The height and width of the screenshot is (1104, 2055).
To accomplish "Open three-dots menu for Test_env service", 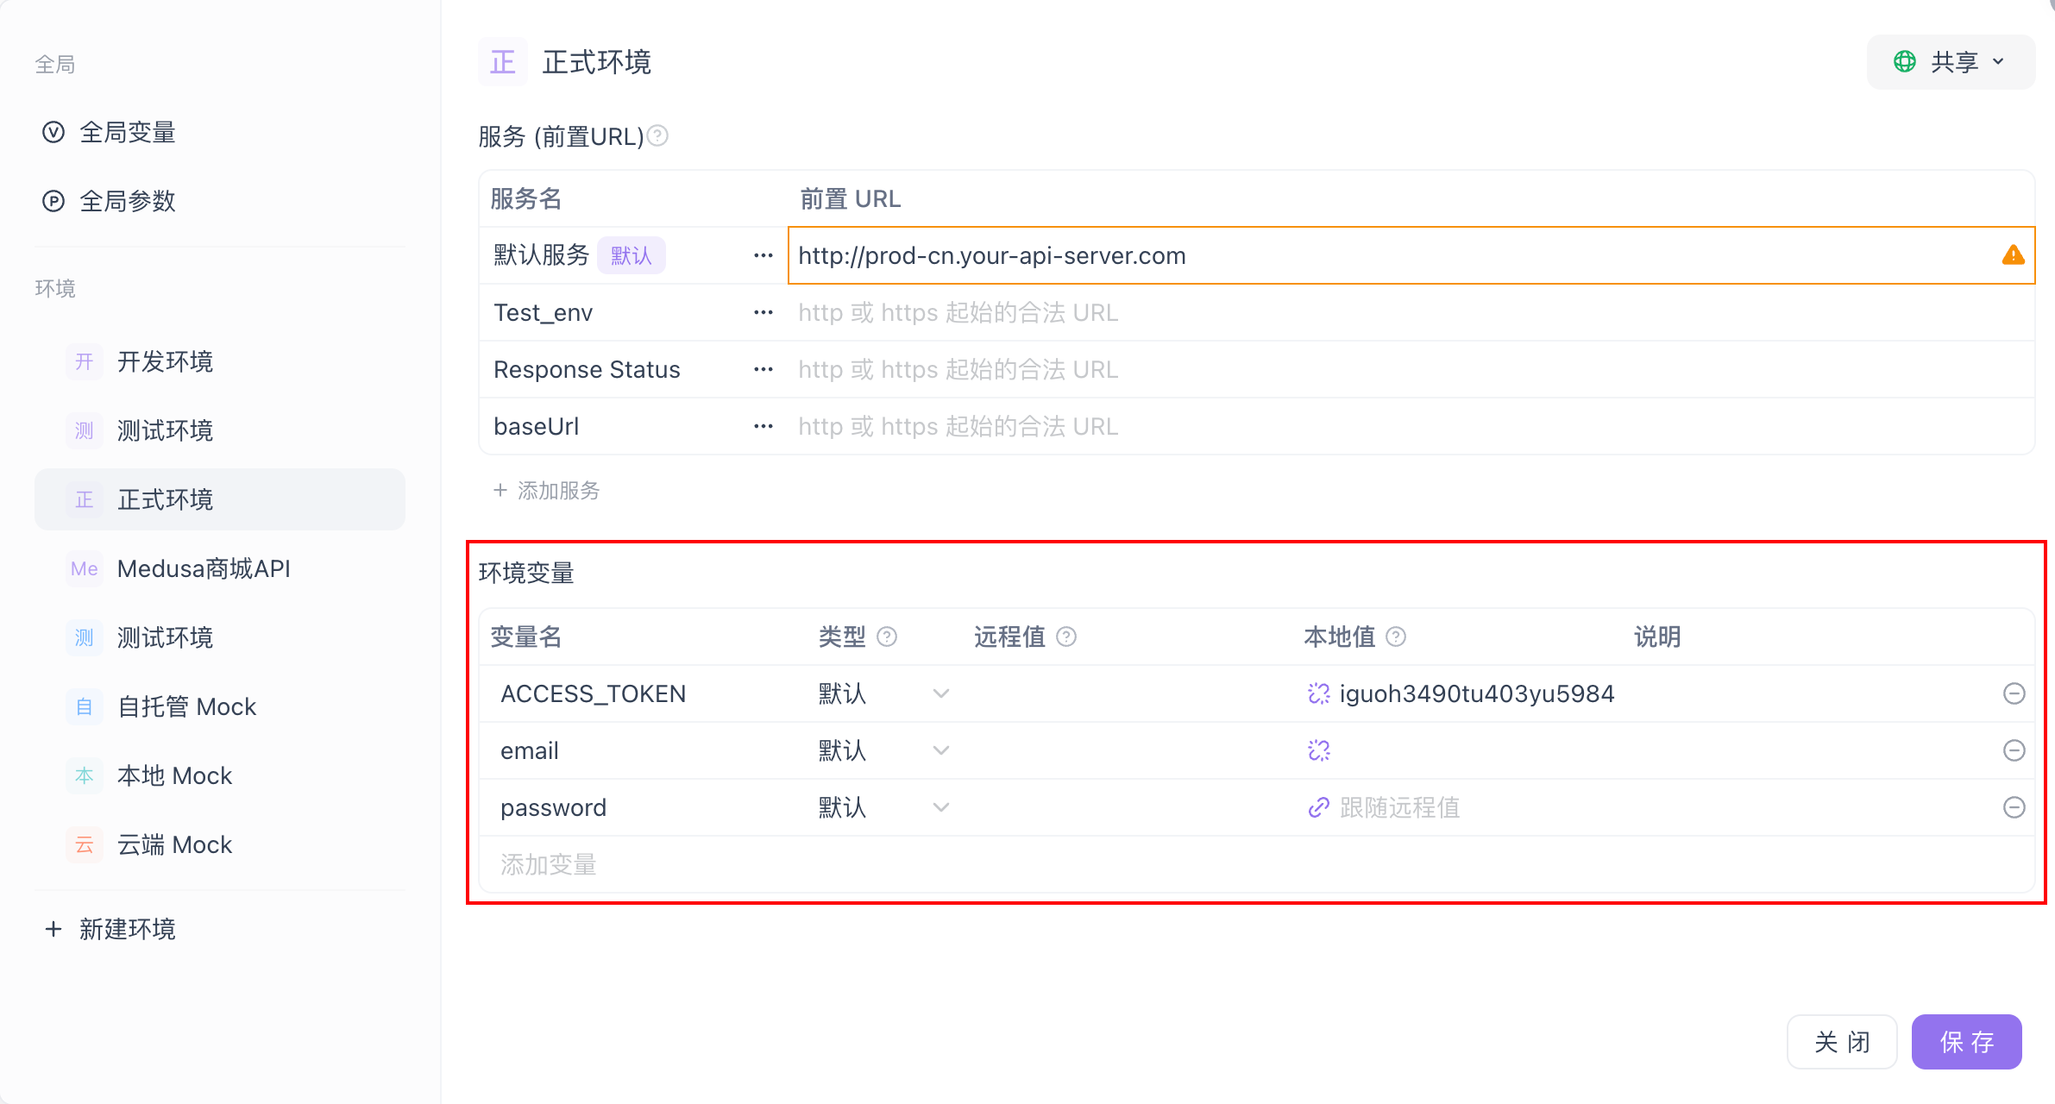I will tap(763, 312).
